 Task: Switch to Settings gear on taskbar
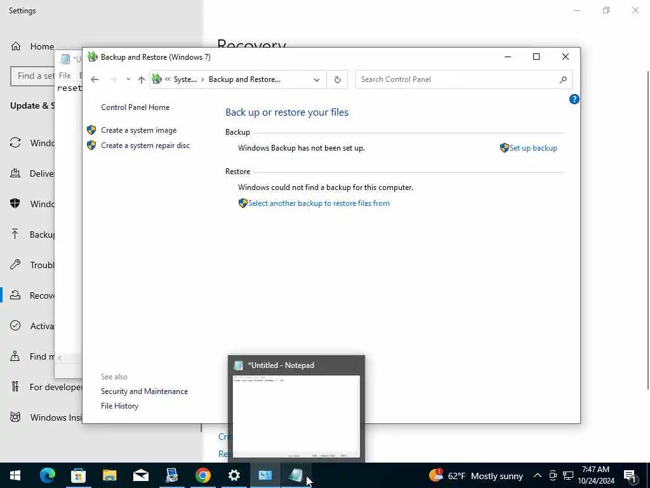click(234, 475)
